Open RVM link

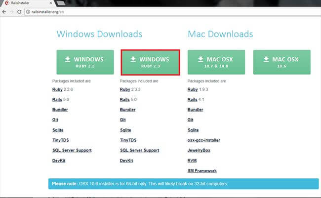(192, 160)
